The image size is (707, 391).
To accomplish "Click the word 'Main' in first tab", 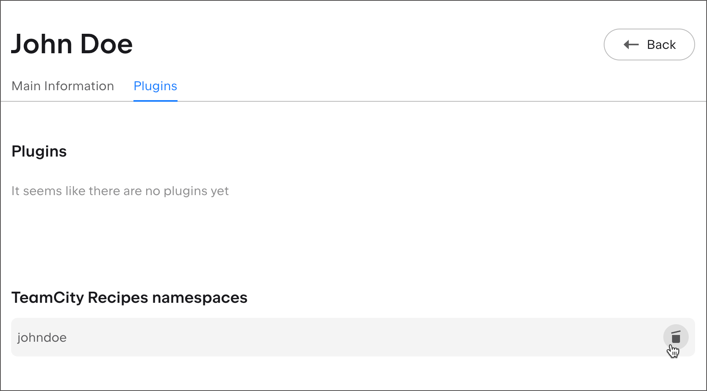I will (x=26, y=86).
